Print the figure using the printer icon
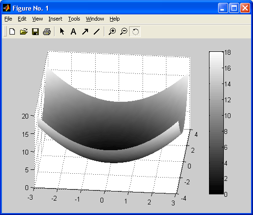The image size is (253, 215). pyautogui.click(x=47, y=31)
